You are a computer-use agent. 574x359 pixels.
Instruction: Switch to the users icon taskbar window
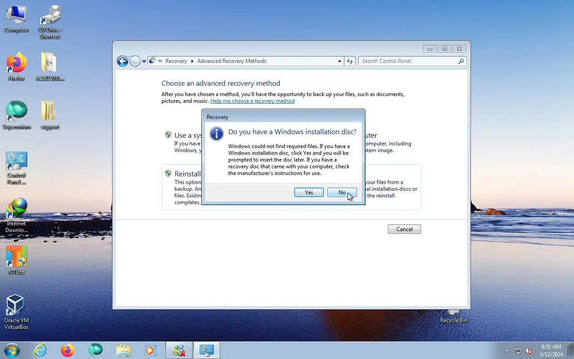[179, 350]
